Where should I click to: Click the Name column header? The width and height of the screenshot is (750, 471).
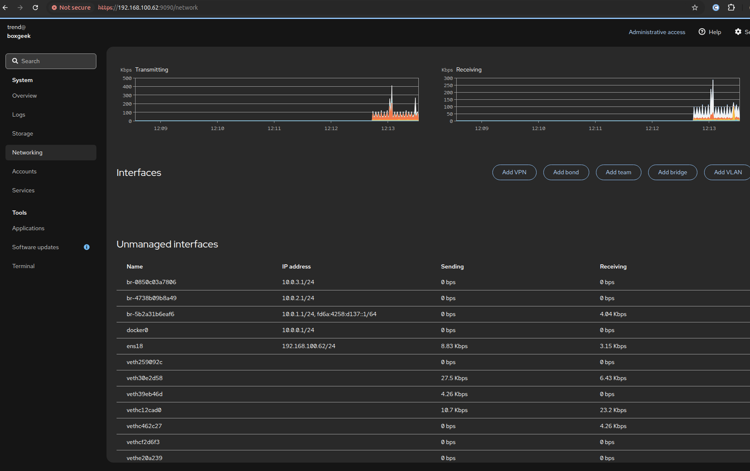tap(135, 266)
